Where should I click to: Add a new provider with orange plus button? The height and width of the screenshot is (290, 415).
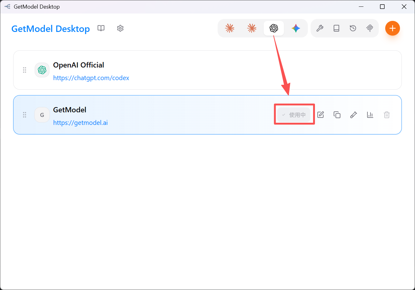[393, 28]
